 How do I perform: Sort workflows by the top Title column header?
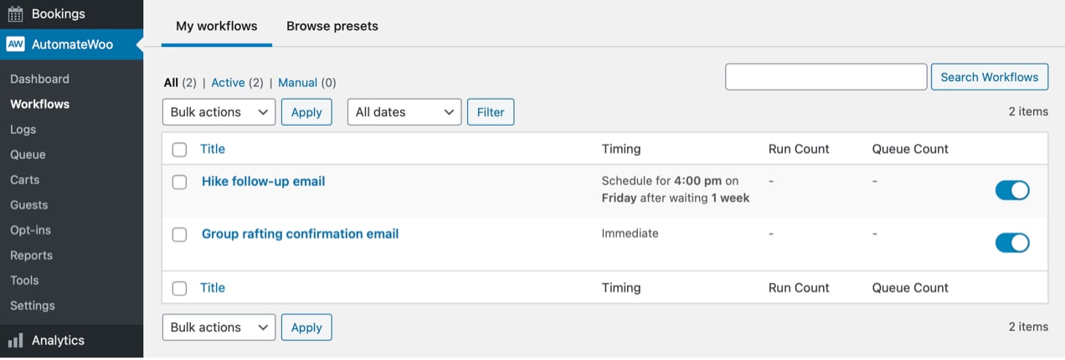pos(213,149)
